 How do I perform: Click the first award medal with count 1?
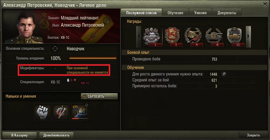coord(152,37)
